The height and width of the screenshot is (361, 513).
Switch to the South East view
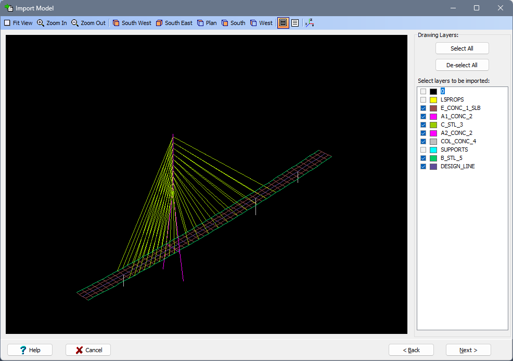tap(174, 22)
